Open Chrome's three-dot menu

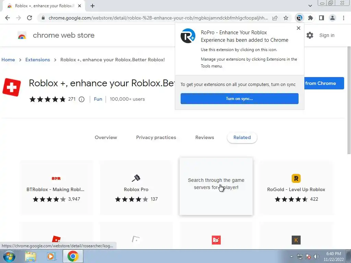[x=343, y=18]
